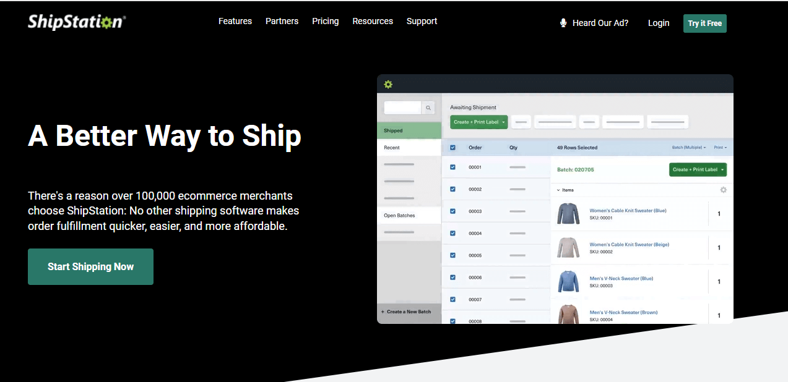Click the Batch: 020705 label
The height and width of the screenshot is (382, 788).
click(x=576, y=169)
